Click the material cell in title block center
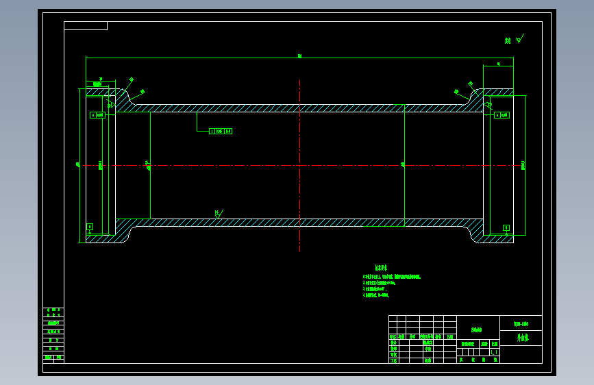The height and width of the screenshot is (385, 594). [x=478, y=327]
